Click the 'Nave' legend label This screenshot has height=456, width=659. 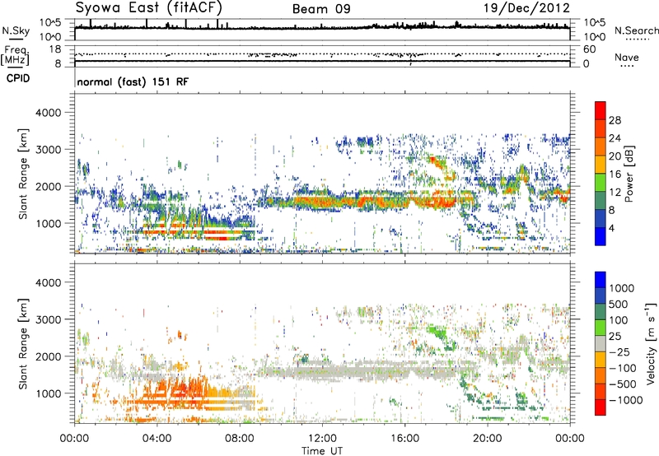coord(627,57)
